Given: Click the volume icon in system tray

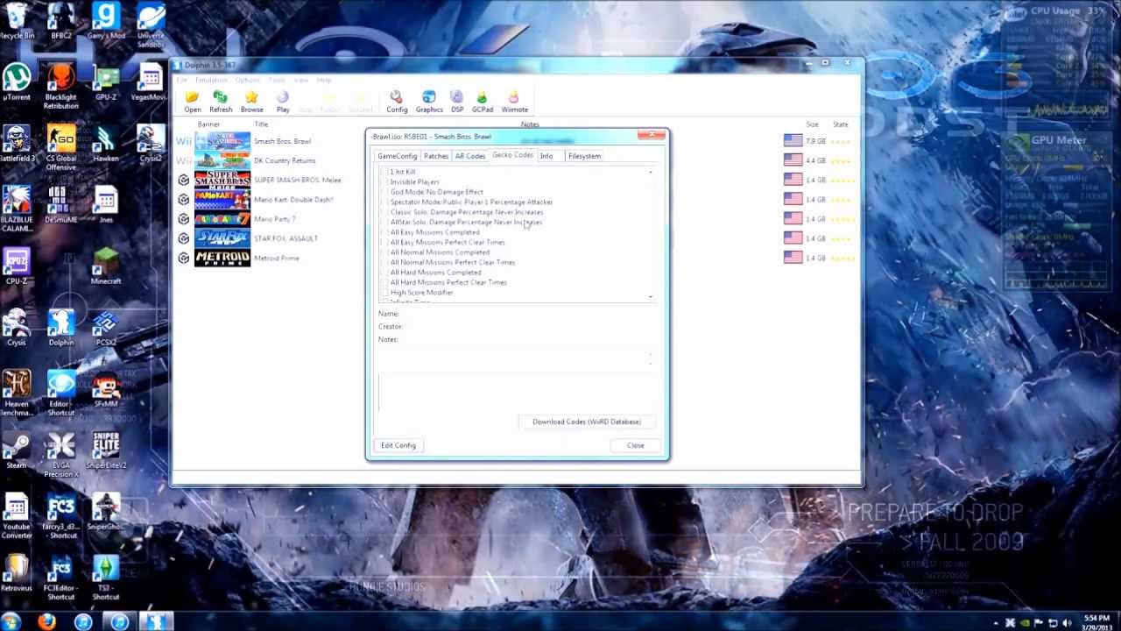Looking at the screenshot, I should [1067, 623].
